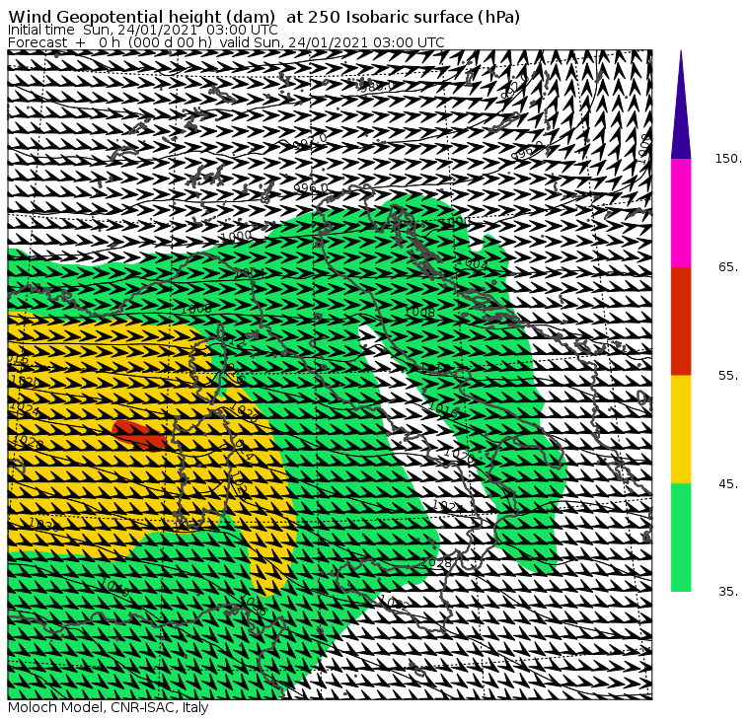Click the '1040' contour label in lower left
The image size is (750, 721).
[x=114, y=587]
